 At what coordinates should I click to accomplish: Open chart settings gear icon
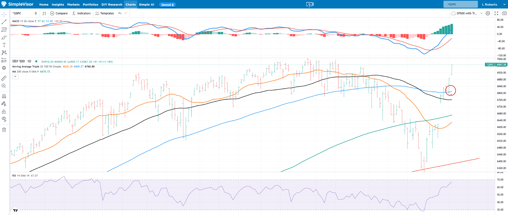(488, 13)
